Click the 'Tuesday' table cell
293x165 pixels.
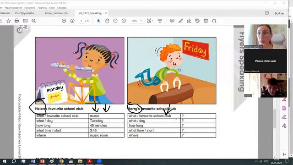coord(107,121)
